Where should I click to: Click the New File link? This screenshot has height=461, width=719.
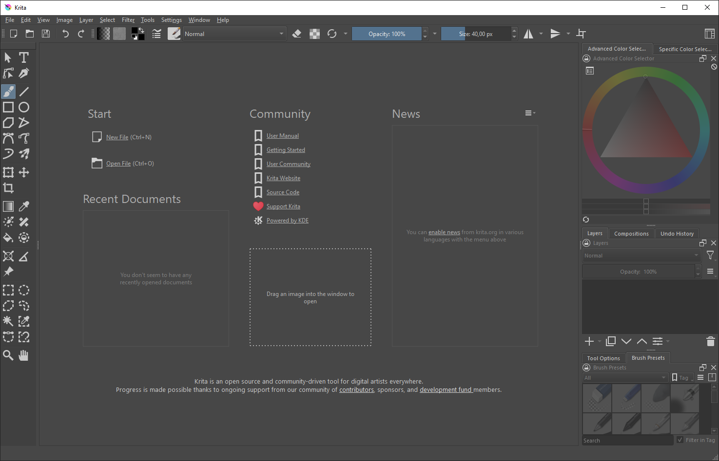coord(117,137)
